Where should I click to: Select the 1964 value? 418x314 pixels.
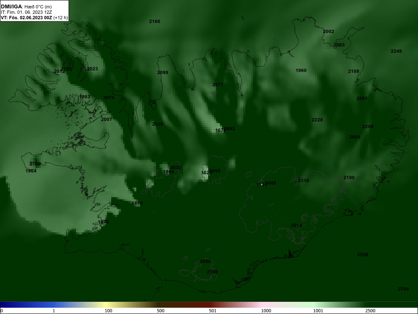[x=31, y=171]
